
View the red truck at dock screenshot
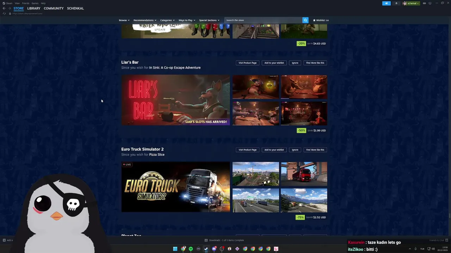304,174
